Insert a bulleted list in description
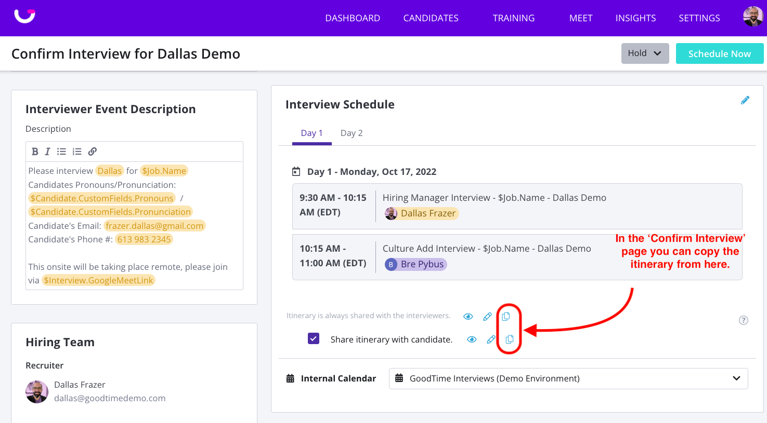 61,152
